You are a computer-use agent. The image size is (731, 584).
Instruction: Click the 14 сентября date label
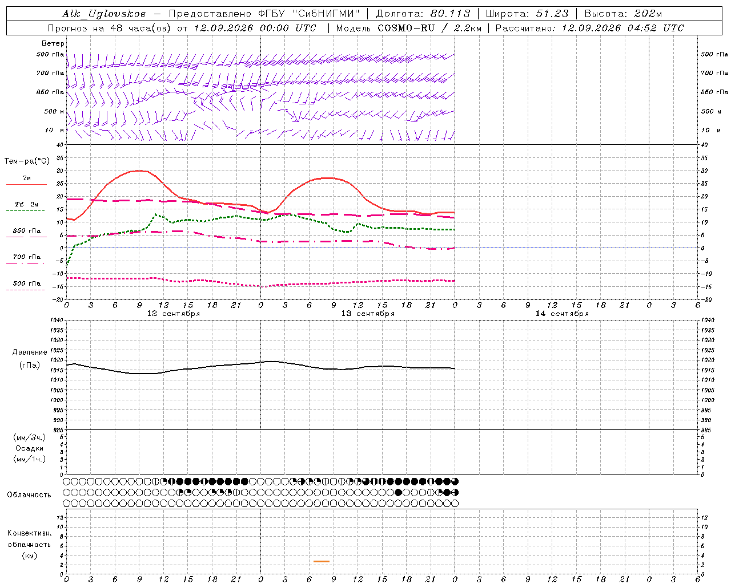tap(562, 314)
